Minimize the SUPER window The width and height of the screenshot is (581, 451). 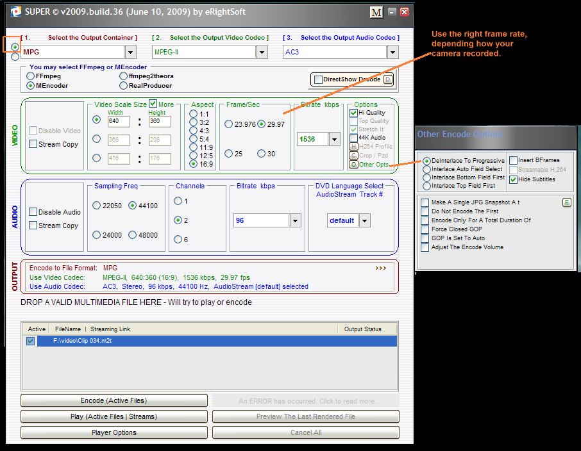(392, 12)
